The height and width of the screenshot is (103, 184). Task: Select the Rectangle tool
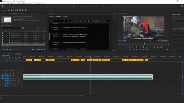[20, 10]
